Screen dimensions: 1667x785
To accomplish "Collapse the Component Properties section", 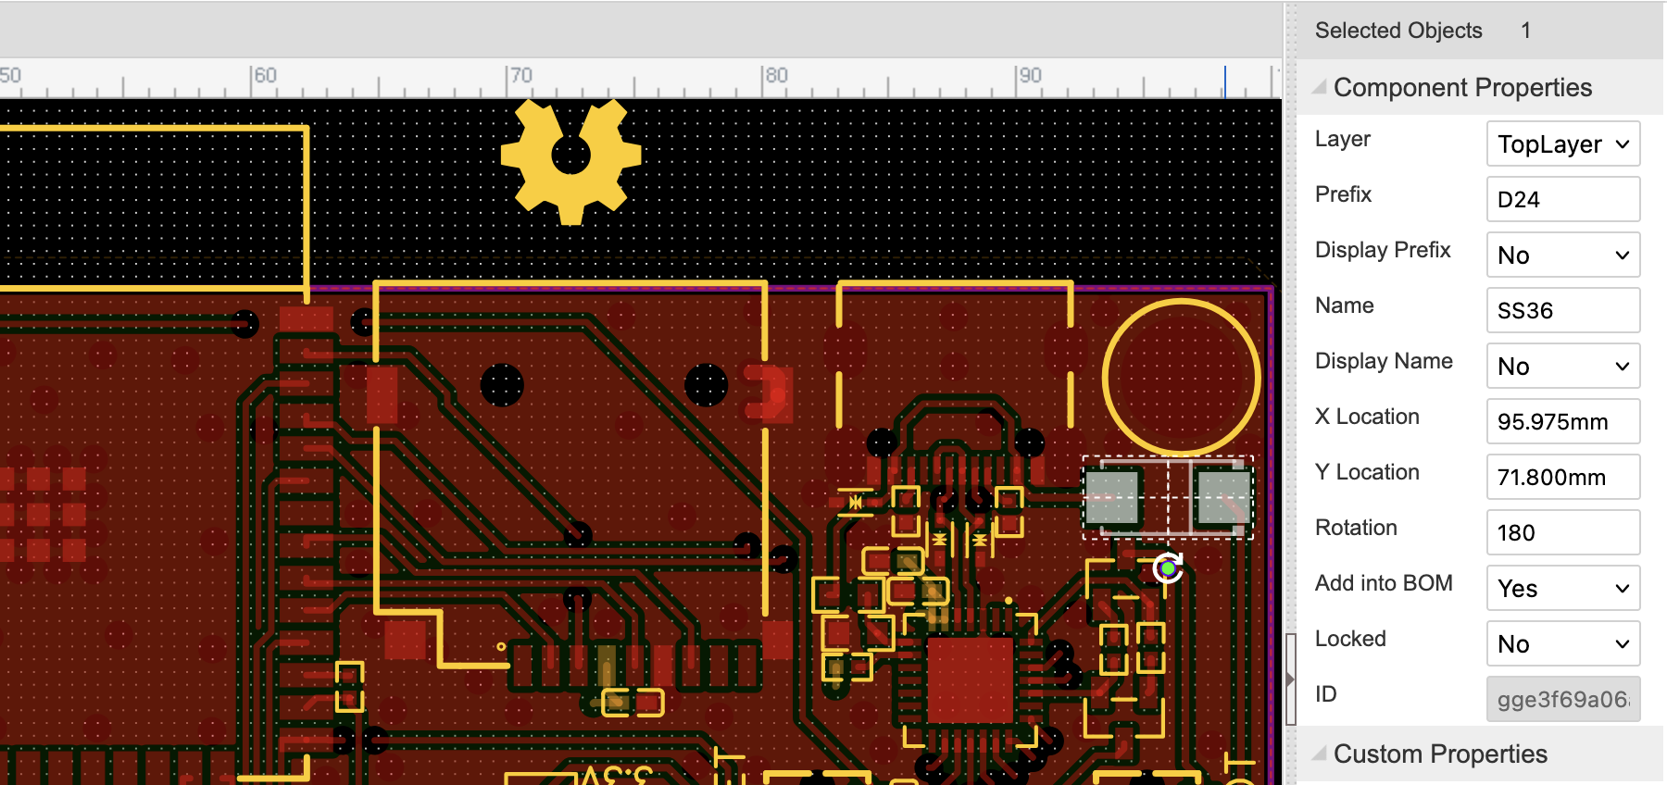I will click(x=1320, y=87).
